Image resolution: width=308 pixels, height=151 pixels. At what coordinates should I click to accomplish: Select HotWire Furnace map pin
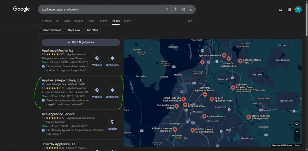click(192, 130)
